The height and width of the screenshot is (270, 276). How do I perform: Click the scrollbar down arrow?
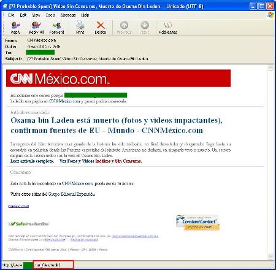click(x=270, y=256)
